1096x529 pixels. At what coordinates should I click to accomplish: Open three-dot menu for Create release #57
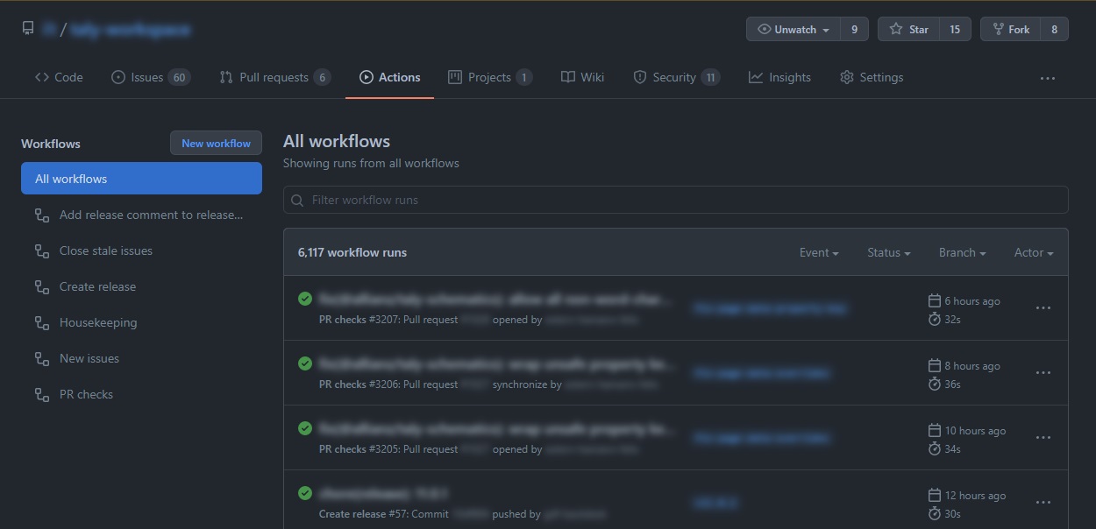point(1043,503)
